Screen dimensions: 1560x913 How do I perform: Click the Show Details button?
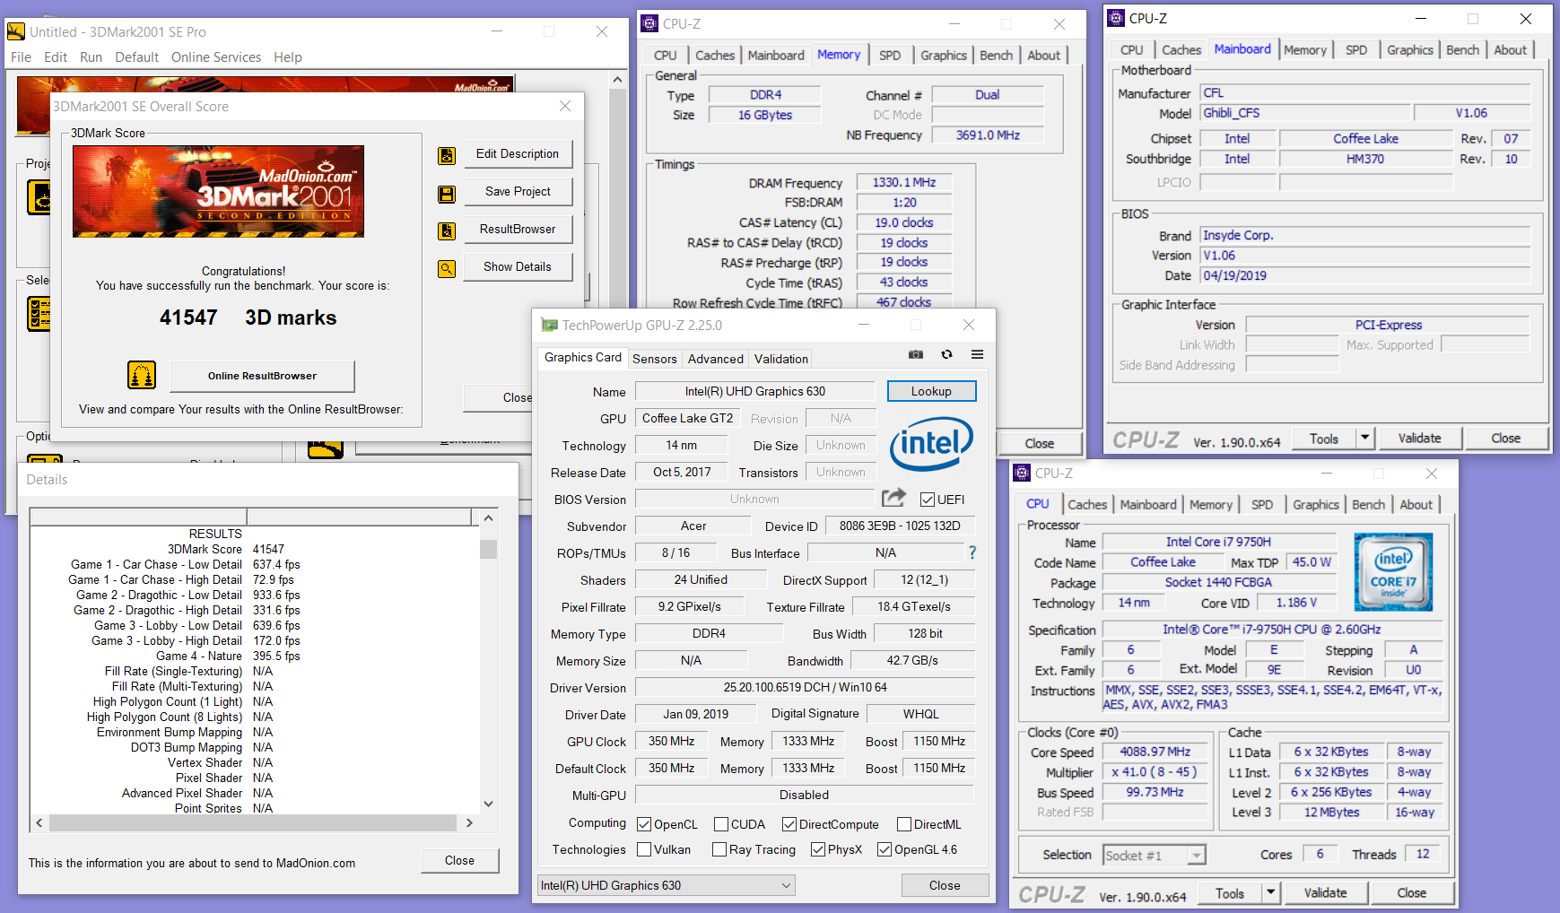[x=518, y=267]
